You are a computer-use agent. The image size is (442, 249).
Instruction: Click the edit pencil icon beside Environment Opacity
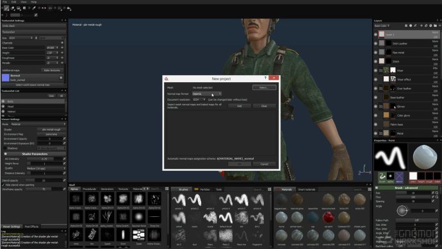tap(64, 139)
